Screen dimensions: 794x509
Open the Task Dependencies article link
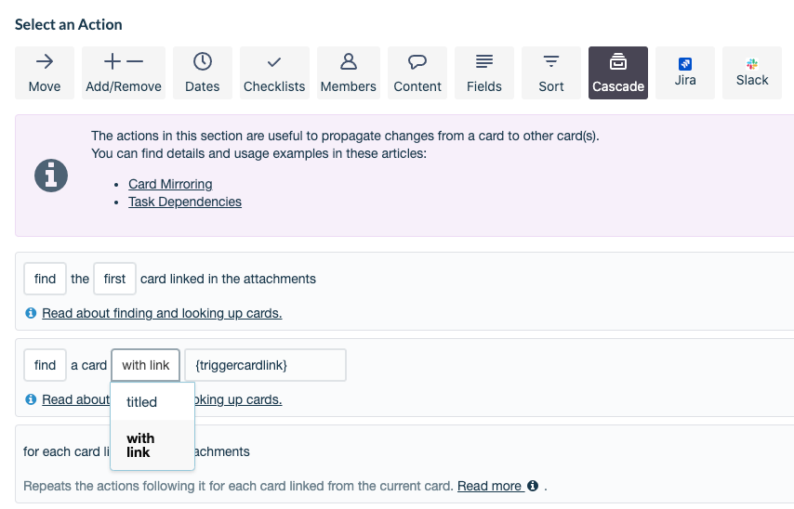tap(185, 202)
